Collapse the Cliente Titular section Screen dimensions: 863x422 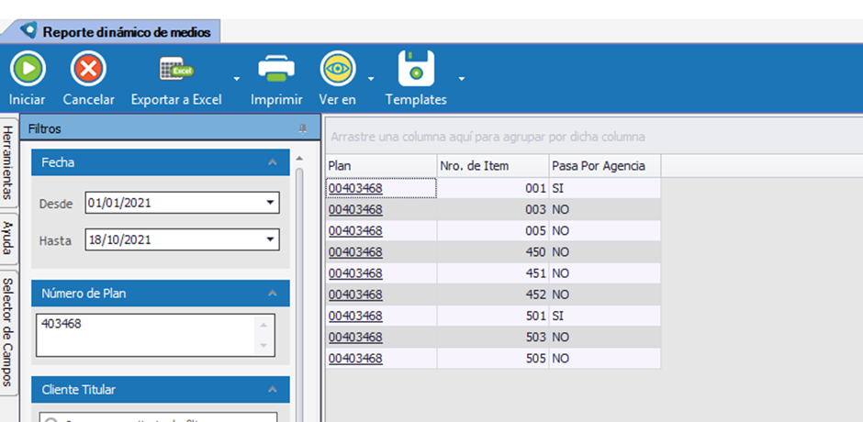tap(272, 390)
